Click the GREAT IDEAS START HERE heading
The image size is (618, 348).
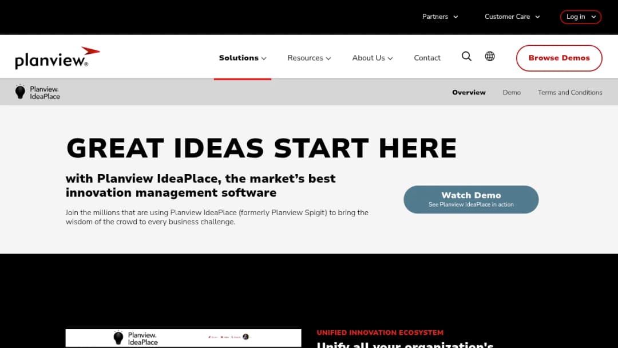click(262, 148)
